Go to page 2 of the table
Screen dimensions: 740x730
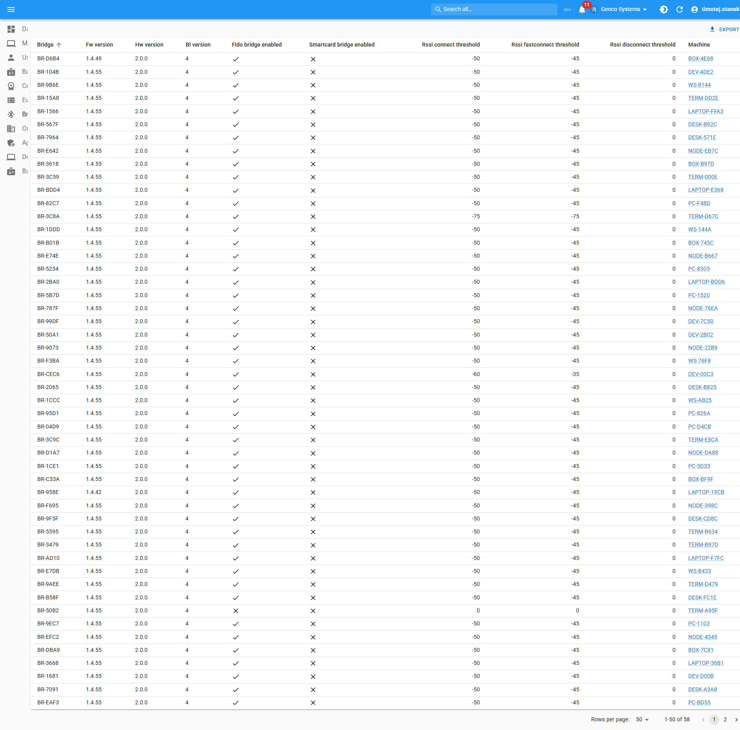(725, 720)
